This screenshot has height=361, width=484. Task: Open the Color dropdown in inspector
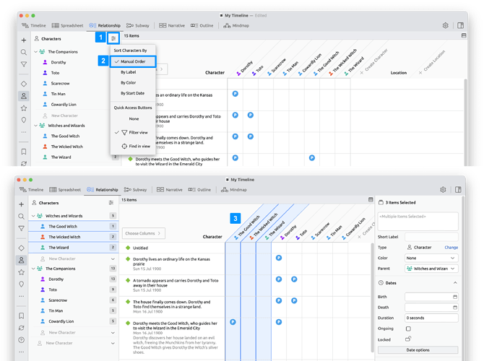[x=431, y=258]
